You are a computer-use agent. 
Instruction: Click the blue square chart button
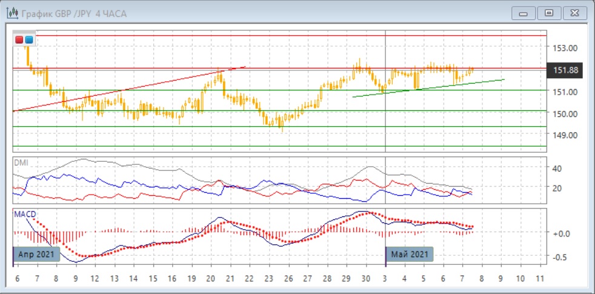29,40
